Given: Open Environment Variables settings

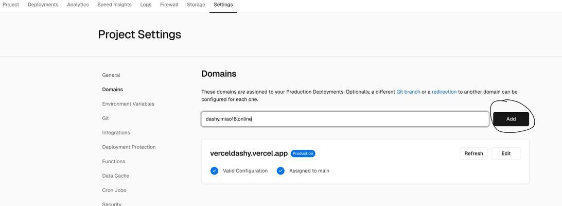Looking at the screenshot, I should click(x=128, y=104).
